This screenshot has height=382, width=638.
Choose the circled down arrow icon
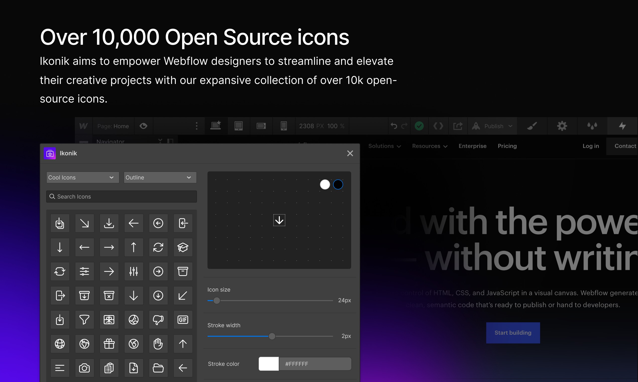pos(158,296)
